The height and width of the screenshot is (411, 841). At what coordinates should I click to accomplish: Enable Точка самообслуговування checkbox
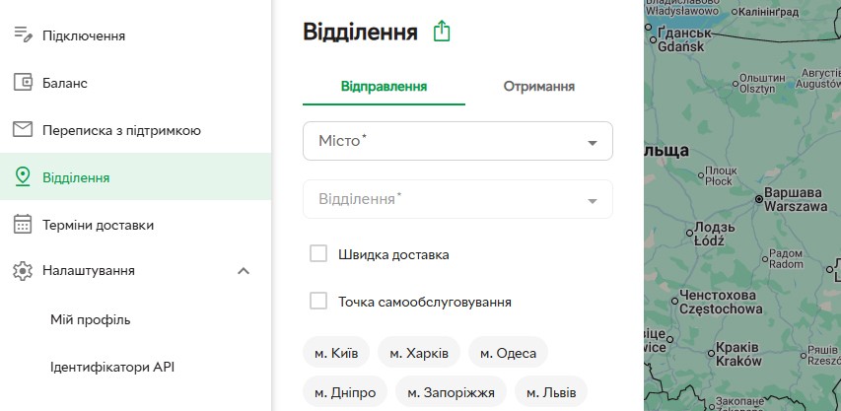[x=318, y=302]
